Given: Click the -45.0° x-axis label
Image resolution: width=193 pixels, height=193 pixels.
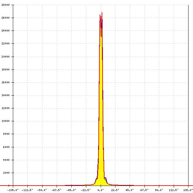Looking at the screenshot, I should [x=71, y=190].
